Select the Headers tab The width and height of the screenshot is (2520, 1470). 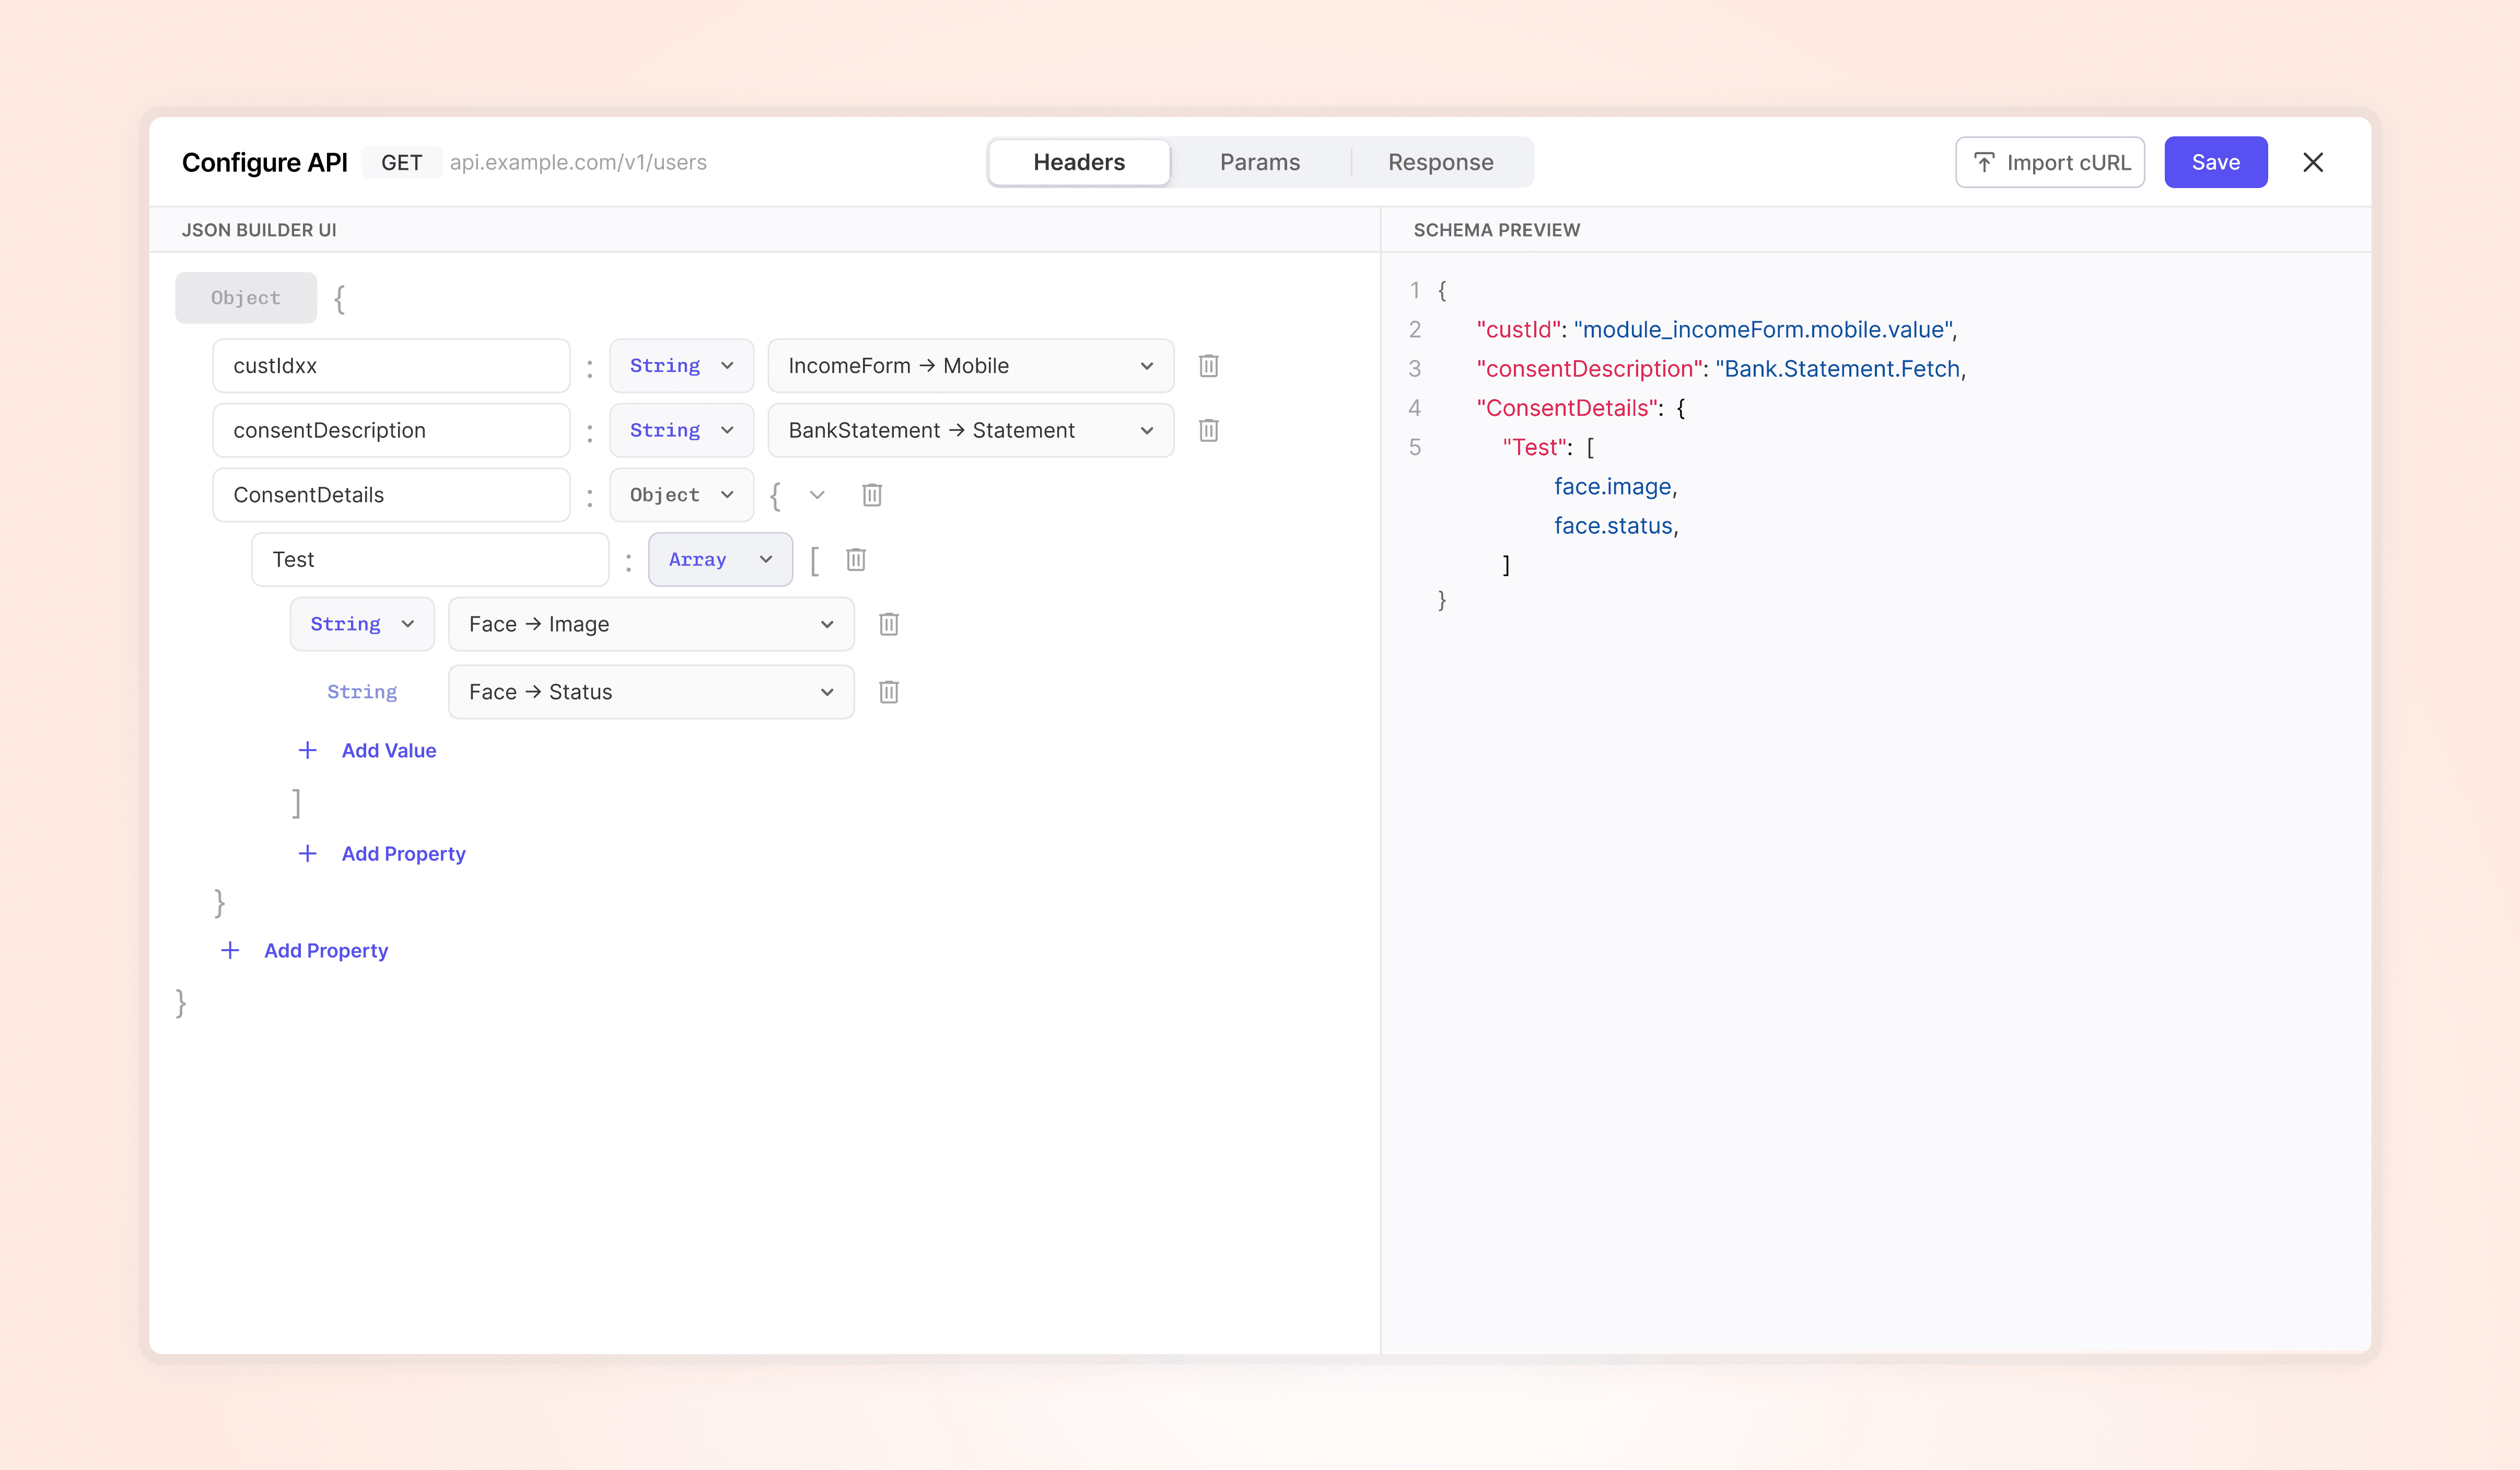click(1079, 162)
